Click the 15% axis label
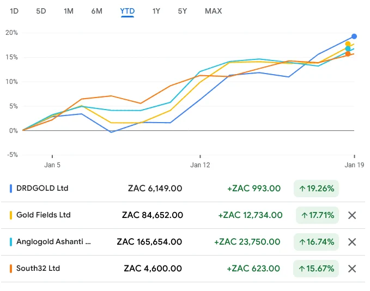Viewport: 370px width, 291px height. tap(11, 57)
